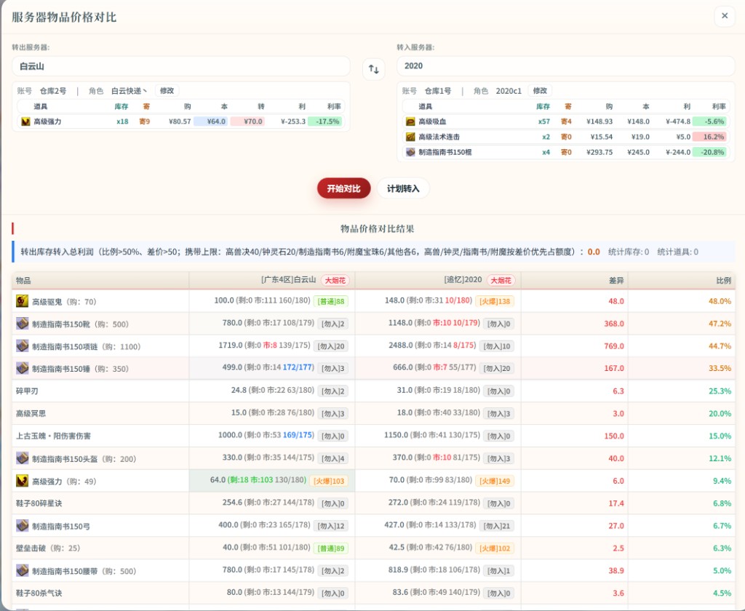Click the [火爆]149 tag in 高级强力 row
The width and height of the screenshot is (745, 611).
[x=495, y=481]
